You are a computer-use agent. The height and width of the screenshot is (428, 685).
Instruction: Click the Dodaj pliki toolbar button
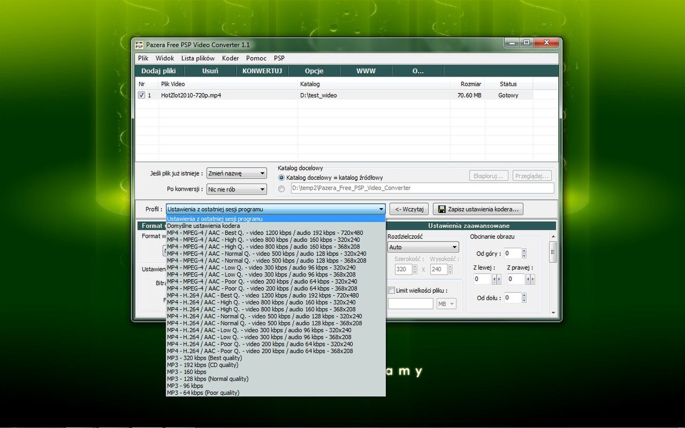coord(158,71)
